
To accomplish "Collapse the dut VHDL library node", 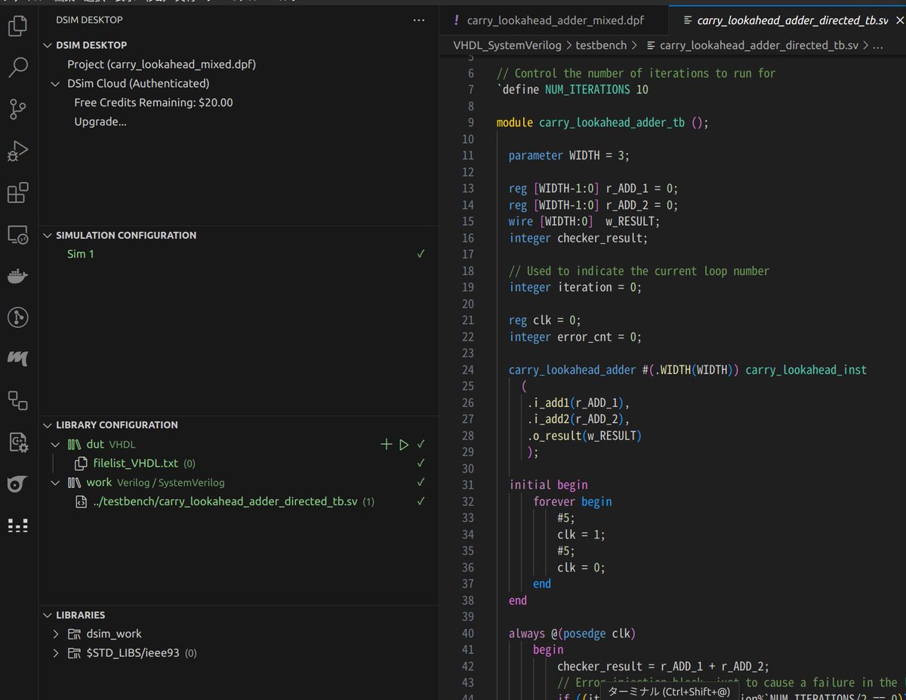I will tap(56, 445).
